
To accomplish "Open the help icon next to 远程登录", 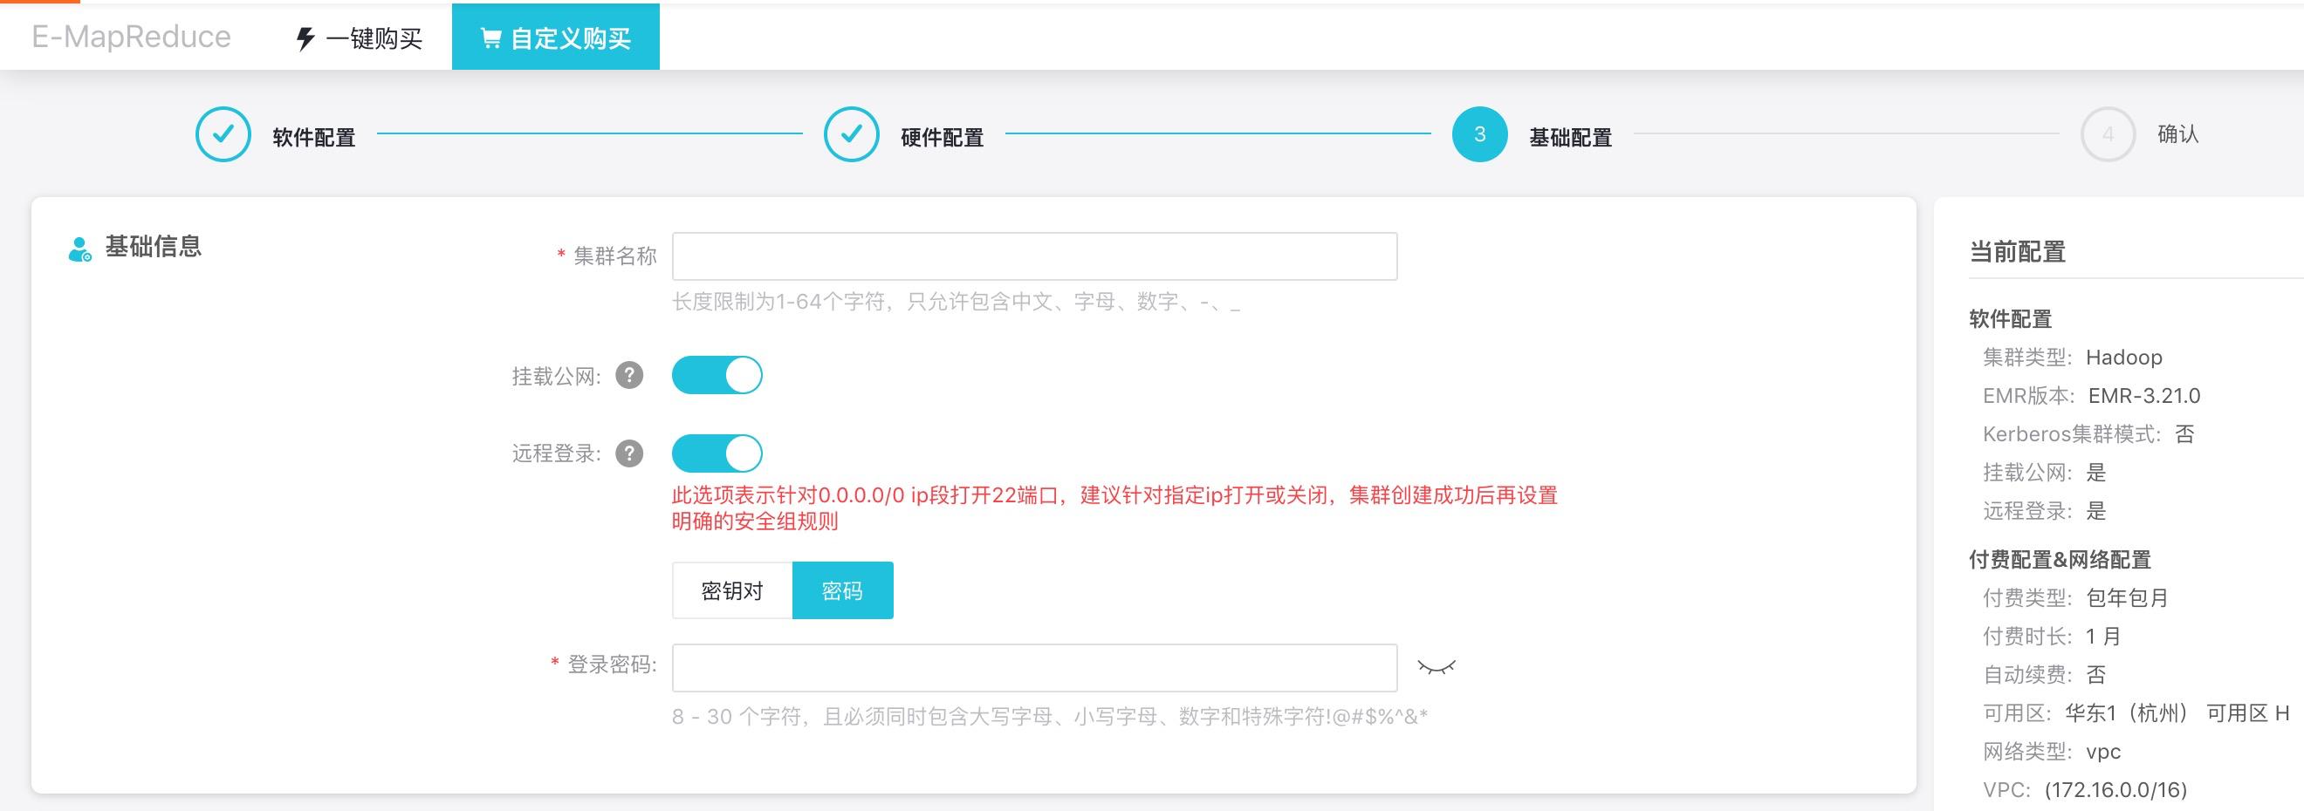I will [x=633, y=454].
